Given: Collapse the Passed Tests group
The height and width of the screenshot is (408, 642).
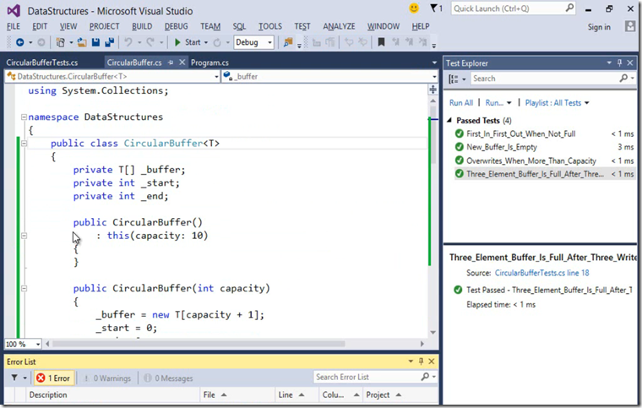Looking at the screenshot, I should [x=449, y=120].
